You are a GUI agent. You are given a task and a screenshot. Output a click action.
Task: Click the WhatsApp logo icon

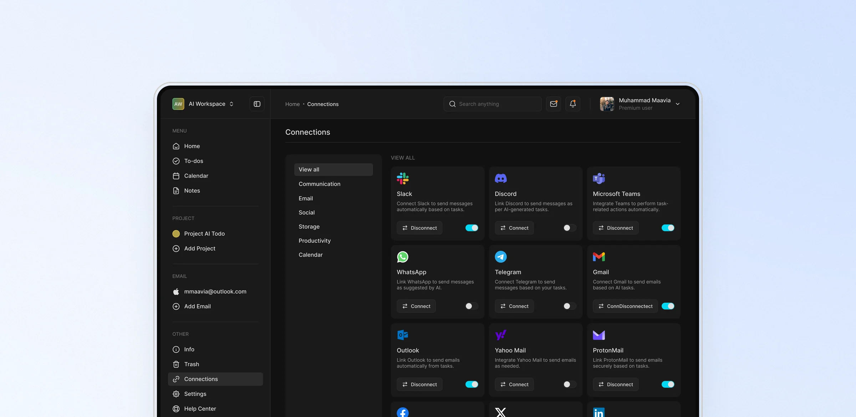tap(403, 257)
